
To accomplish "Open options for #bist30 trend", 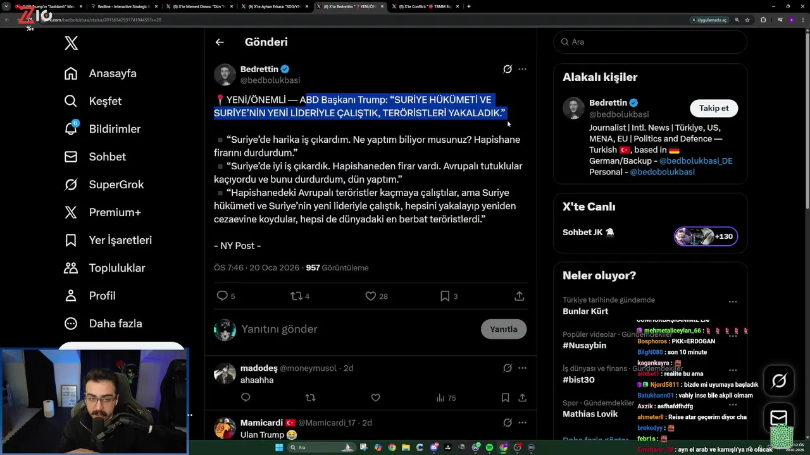I will [x=733, y=370].
